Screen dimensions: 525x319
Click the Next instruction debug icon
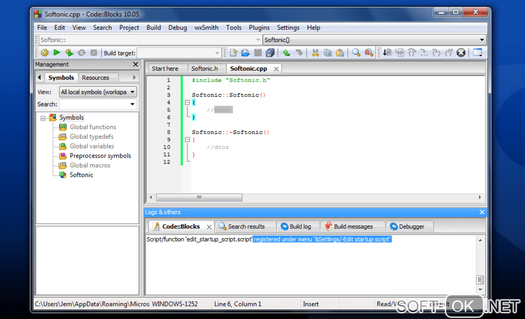pos(424,53)
